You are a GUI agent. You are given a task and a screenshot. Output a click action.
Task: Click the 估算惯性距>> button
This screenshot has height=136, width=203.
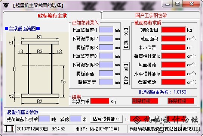tap(107, 119)
